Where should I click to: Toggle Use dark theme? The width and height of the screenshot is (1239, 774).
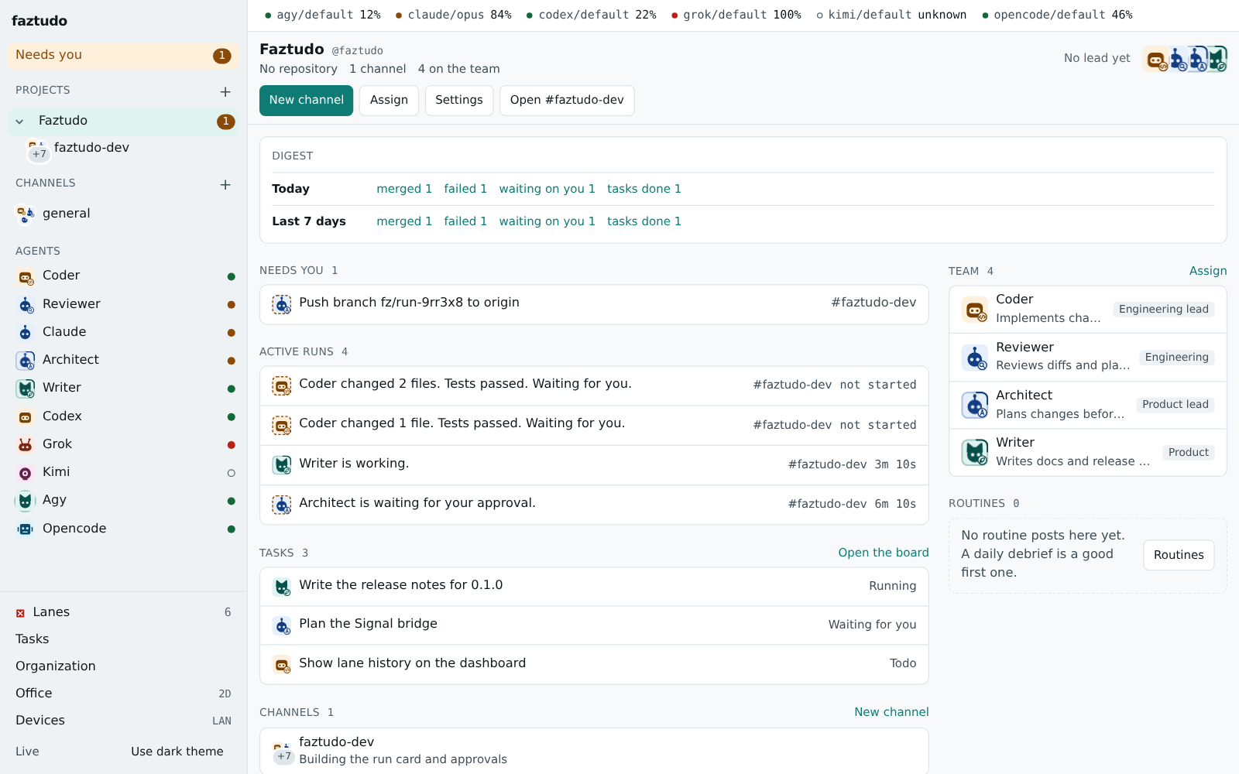[x=177, y=752]
